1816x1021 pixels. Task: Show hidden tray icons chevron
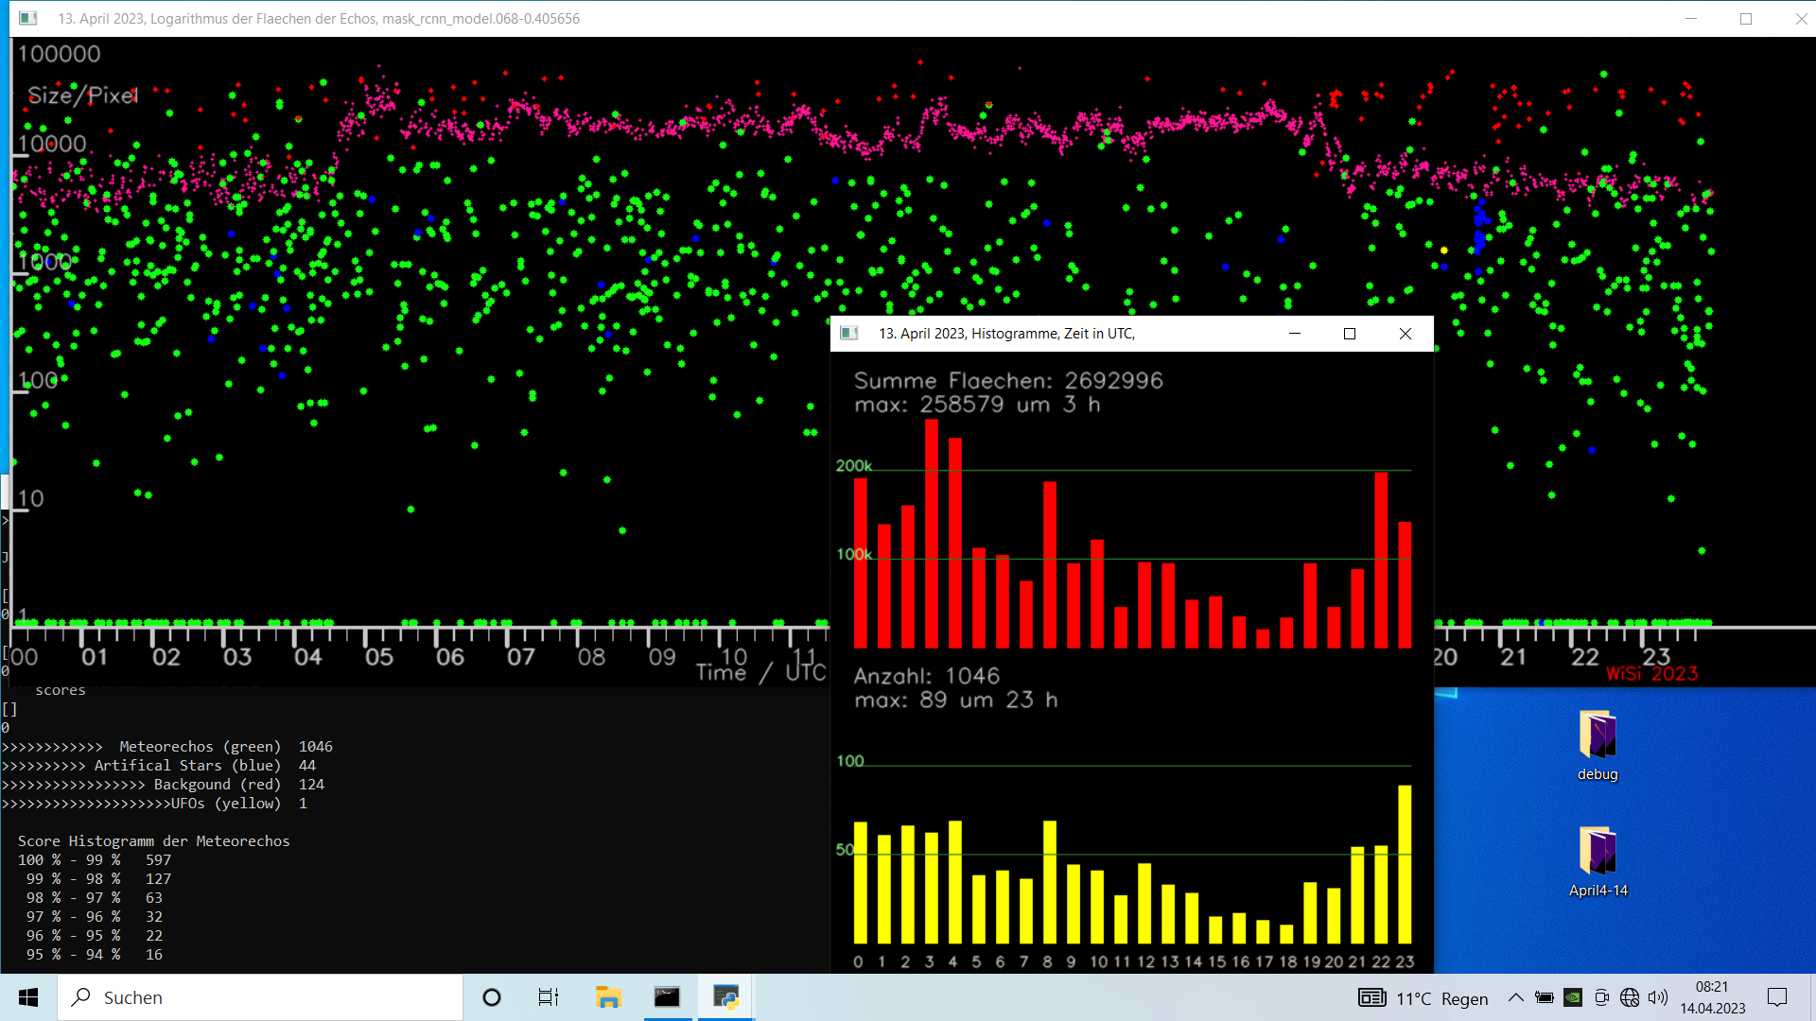pyautogui.click(x=1515, y=997)
